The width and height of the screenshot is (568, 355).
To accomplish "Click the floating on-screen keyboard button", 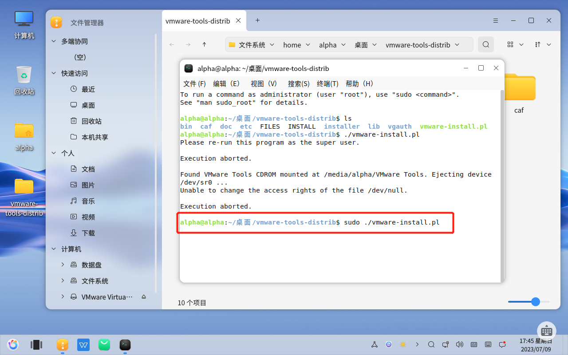I will coord(547,331).
